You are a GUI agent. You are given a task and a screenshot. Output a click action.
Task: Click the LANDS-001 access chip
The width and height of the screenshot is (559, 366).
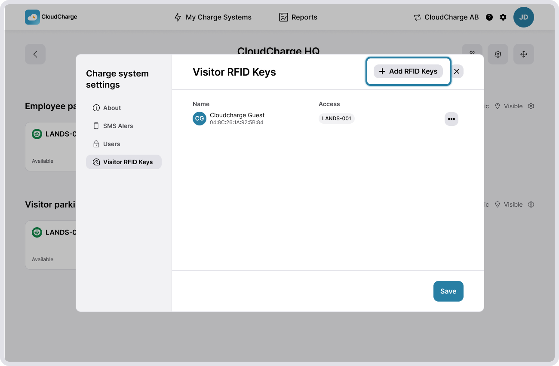(x=336, y=119)
